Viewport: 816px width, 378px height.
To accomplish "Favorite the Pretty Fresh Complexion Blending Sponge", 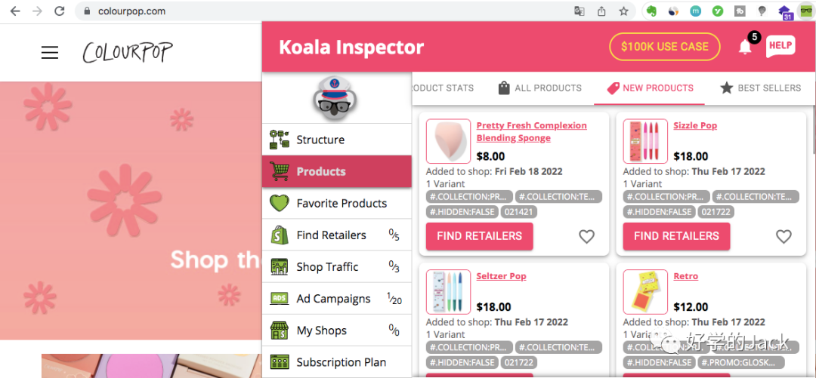I will tap(586, 236).
